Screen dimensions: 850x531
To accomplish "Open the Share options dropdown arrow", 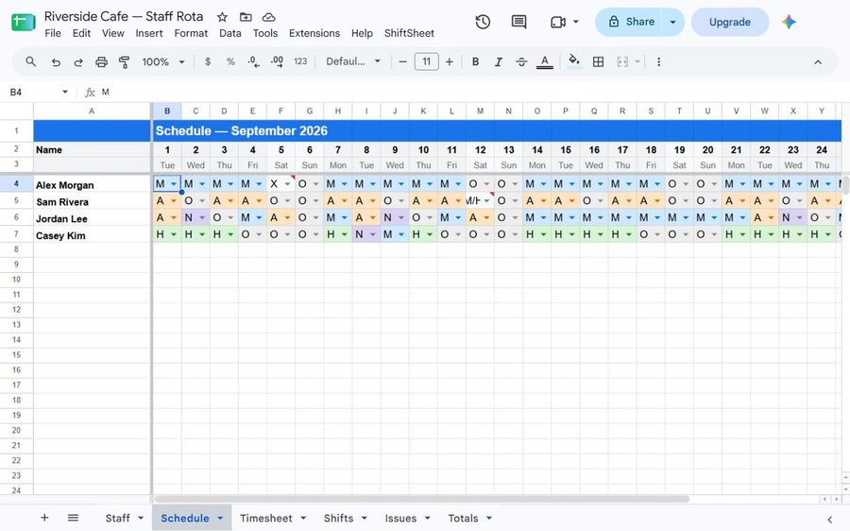I will (x=672, y=22).
